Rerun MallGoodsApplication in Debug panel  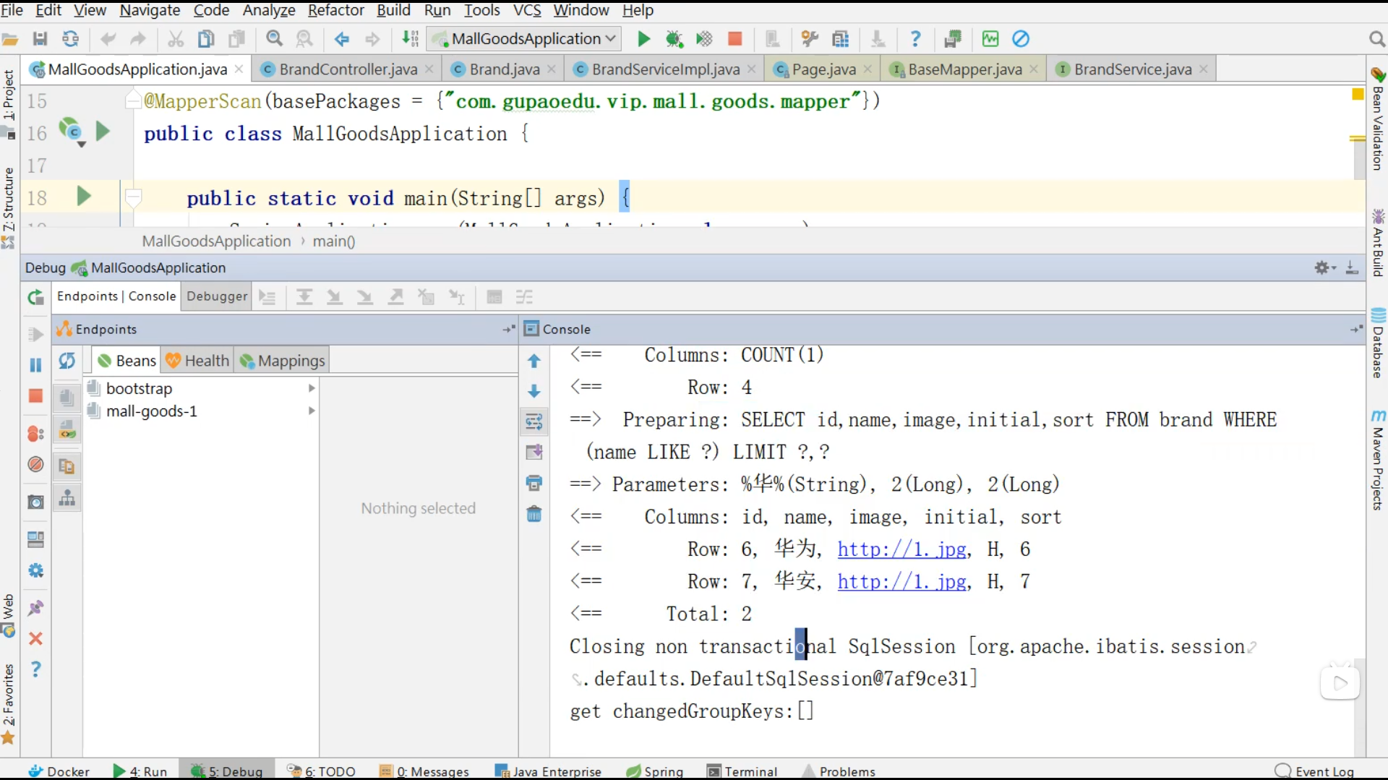tap(35, 297)
